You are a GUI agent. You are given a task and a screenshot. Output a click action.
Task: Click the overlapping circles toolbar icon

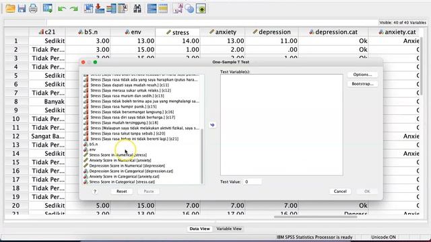point(189,9)
